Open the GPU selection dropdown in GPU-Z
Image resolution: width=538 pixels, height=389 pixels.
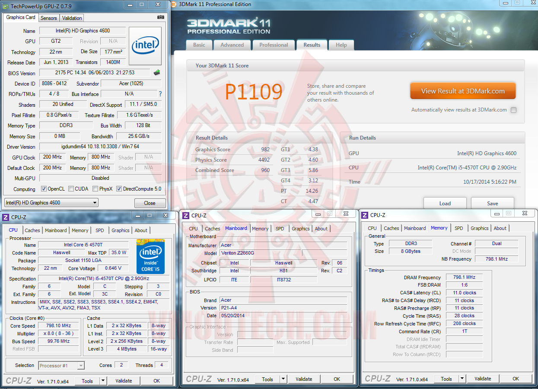[x=51, y=202]
